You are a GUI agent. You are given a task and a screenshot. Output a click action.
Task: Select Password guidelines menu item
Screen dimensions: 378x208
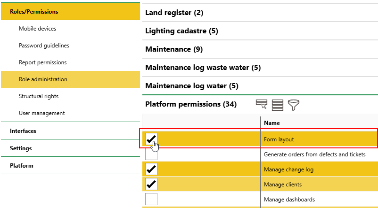coord(44,46)
